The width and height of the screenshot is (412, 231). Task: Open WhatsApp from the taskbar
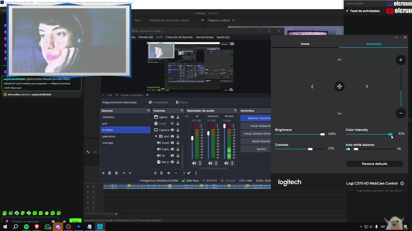coord(48,227)
